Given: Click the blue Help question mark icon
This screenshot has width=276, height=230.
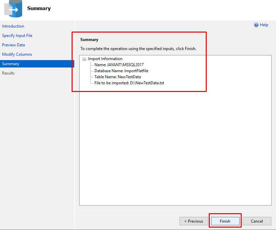Looking at the screenshot, I should (256, 25).
